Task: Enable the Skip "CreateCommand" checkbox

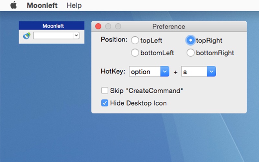Action: click(x=105, y=91)
